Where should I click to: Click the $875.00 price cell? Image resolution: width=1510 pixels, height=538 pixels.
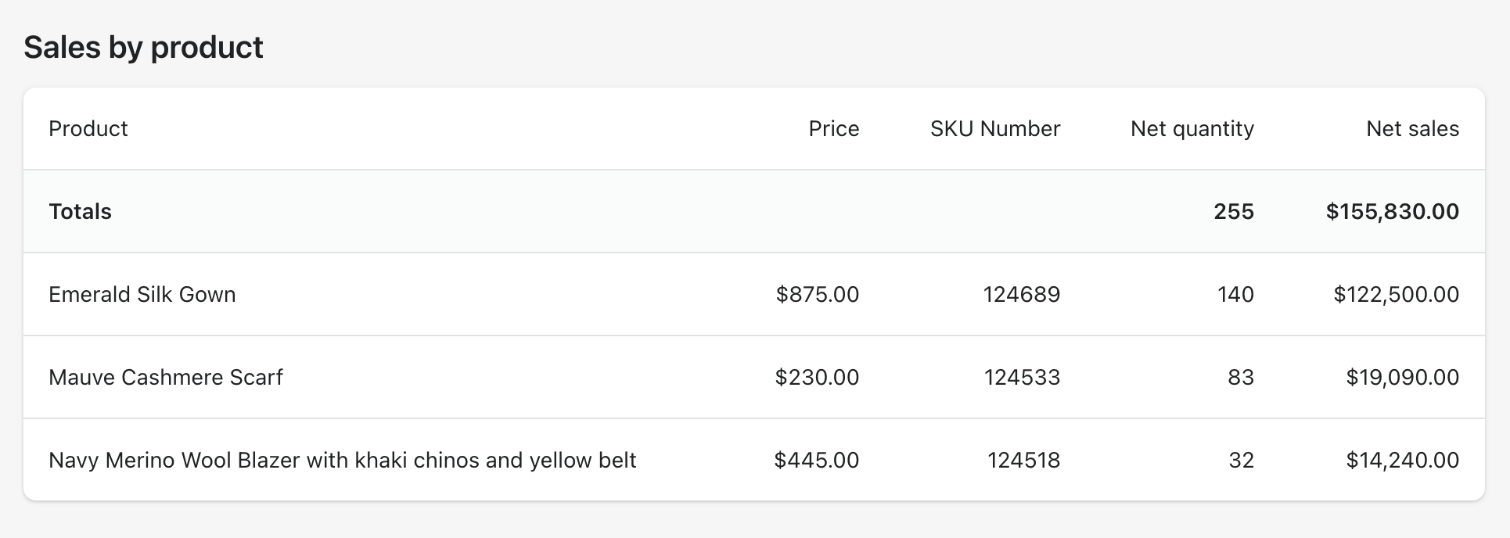click(817, 294)
